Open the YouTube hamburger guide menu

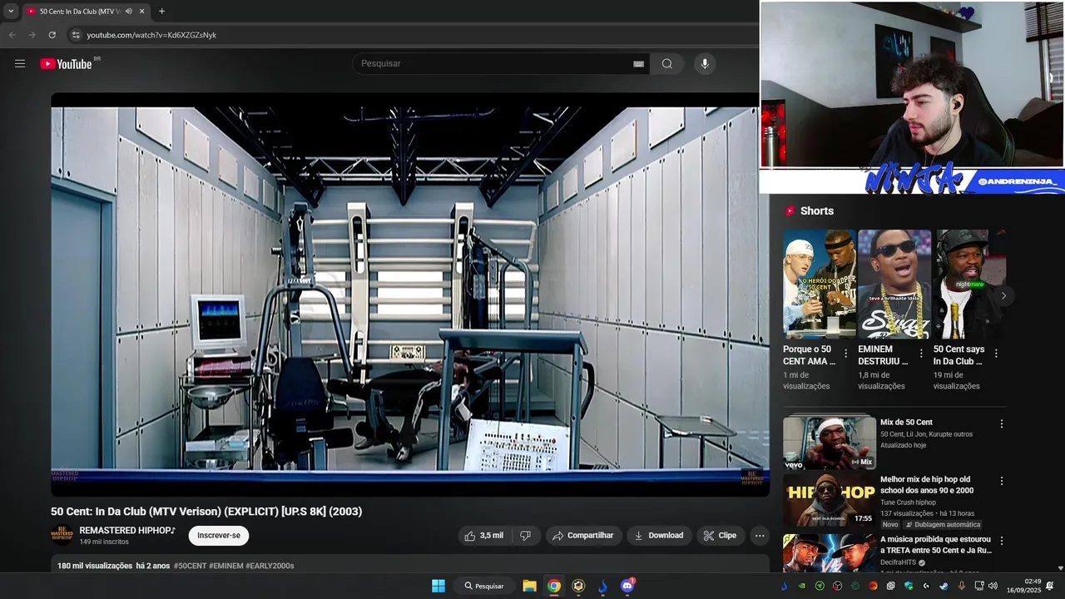[20, 64]
